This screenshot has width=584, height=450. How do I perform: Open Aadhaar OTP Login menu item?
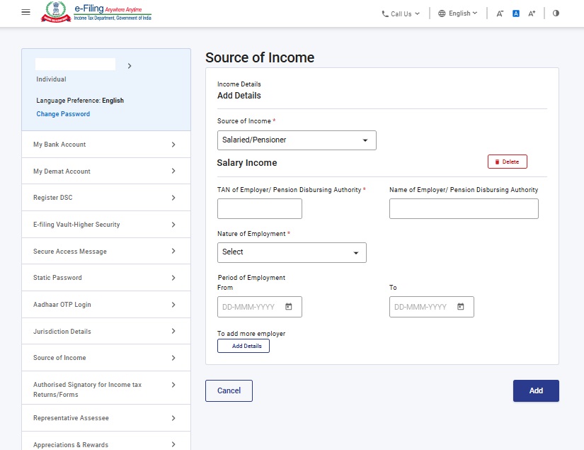click(x=106, y=304)
